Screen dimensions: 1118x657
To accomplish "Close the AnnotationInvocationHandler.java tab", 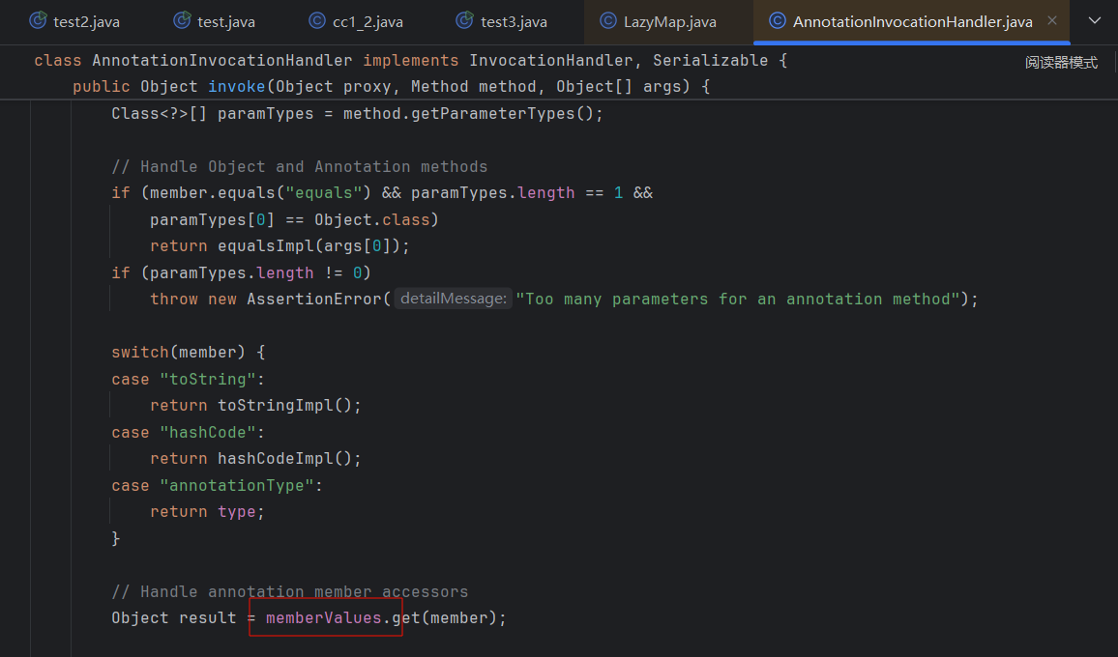I will [1052, 21].
